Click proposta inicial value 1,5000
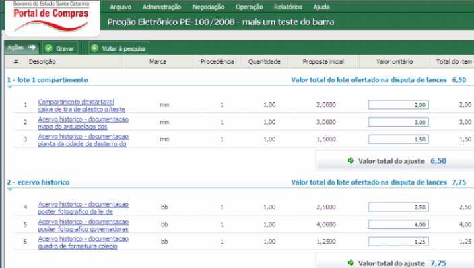Image resolution: width=474 pixels, height=268 pixels. 326,139
